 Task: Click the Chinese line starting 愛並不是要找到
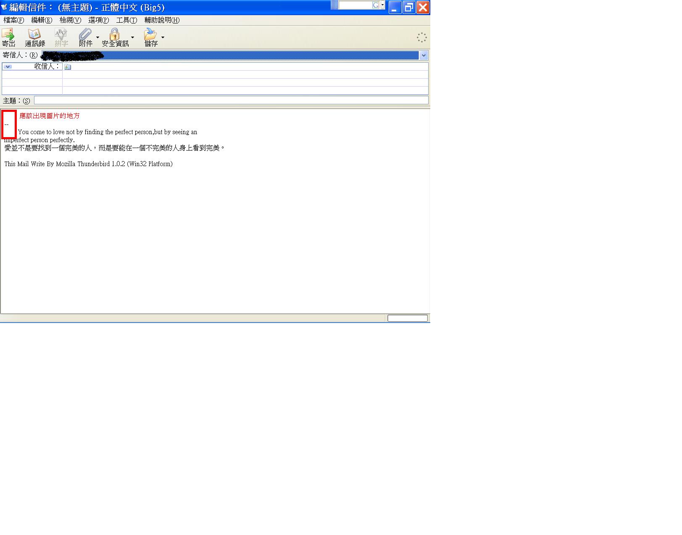point(115,148)
